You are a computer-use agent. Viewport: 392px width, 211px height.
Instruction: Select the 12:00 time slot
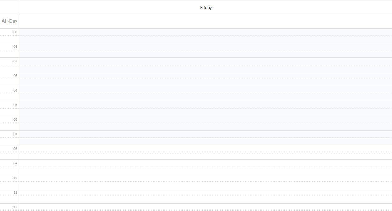click(205, 207)
